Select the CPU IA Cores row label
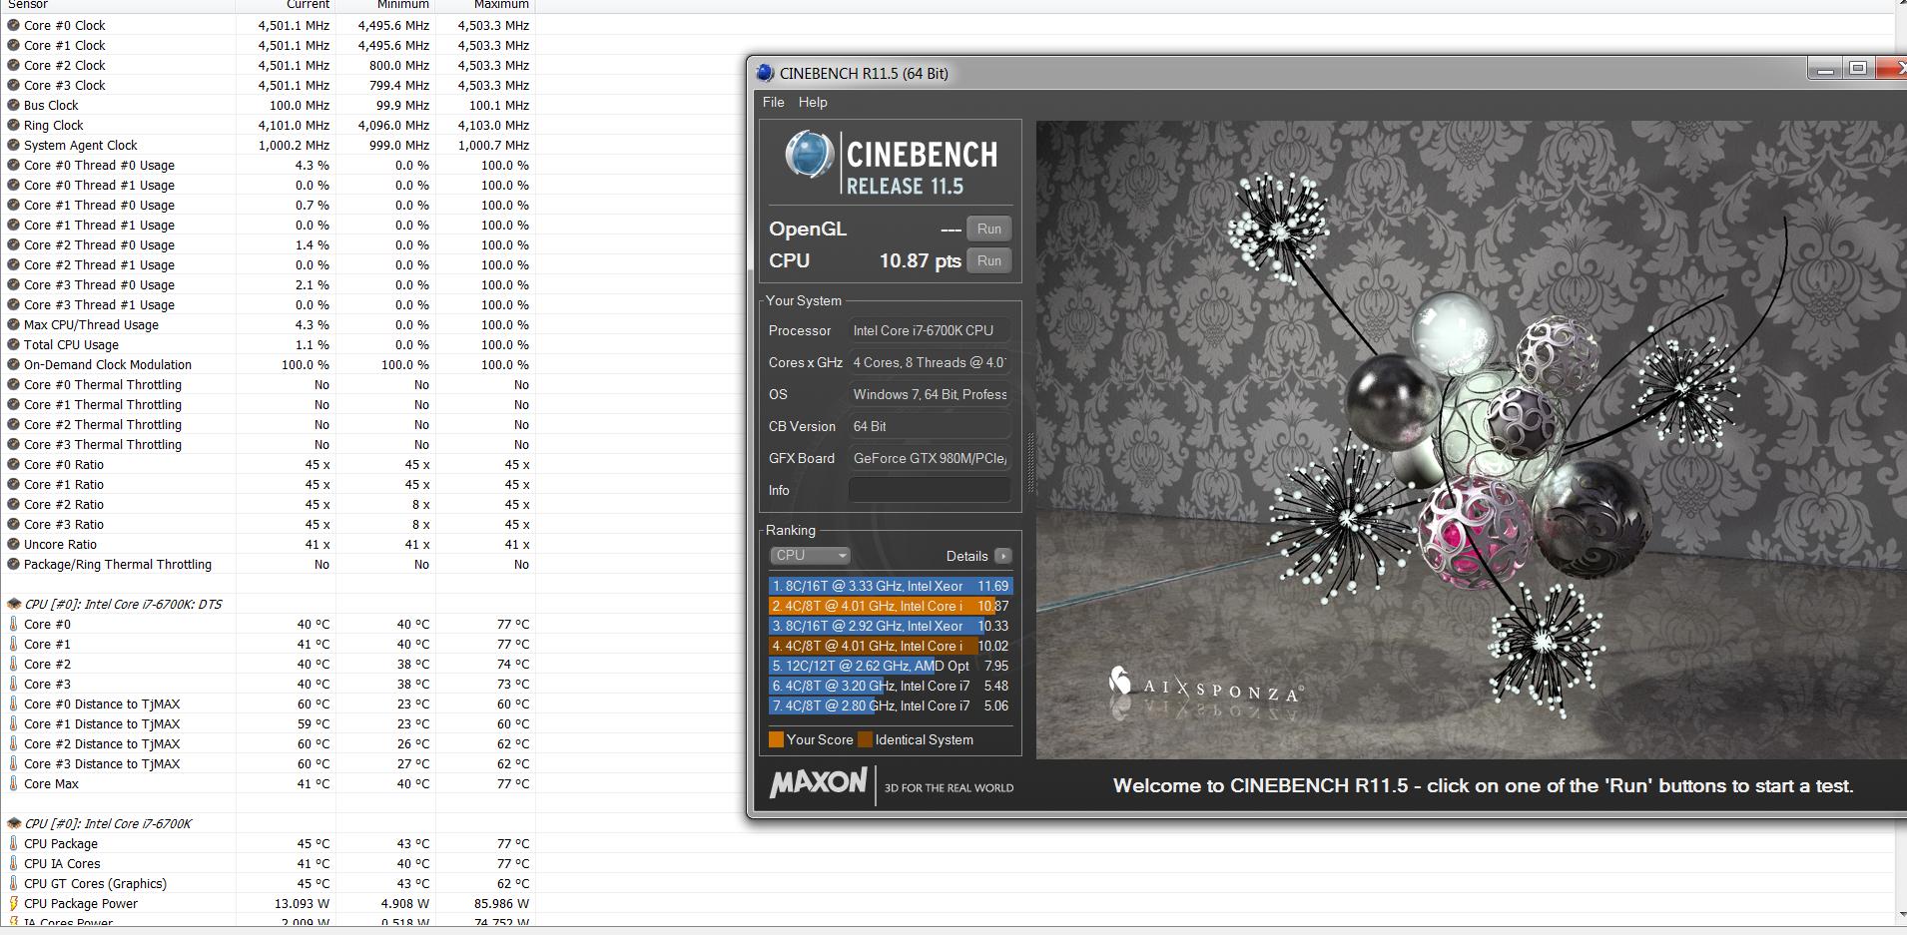The height and width of the screenshot is (935, 1907). (x=62, y=863)
